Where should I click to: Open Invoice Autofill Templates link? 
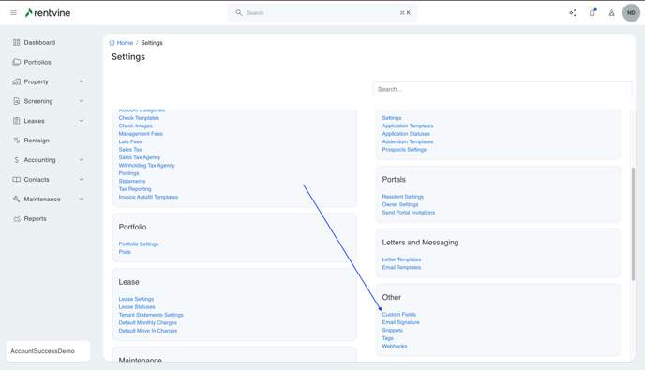click(148, 197)
